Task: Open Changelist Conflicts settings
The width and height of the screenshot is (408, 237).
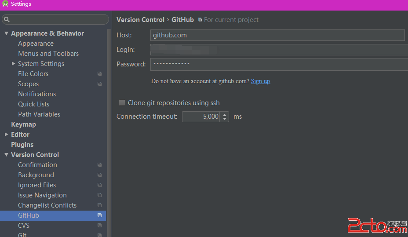Action: coord(47,205)
